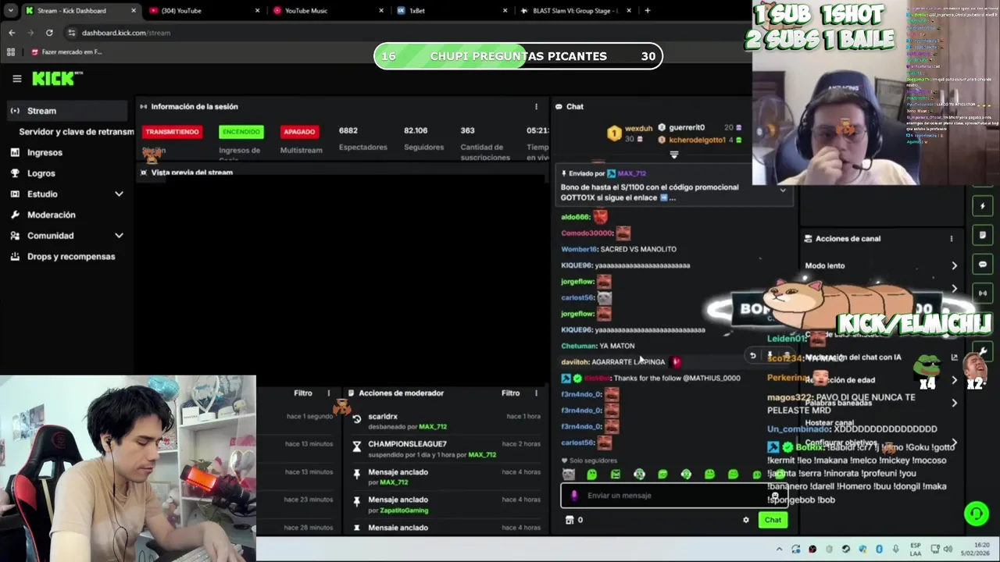Expand Configurar objetivos option
The width and height of the screenshot is (1000, 562).
(954, 443)
